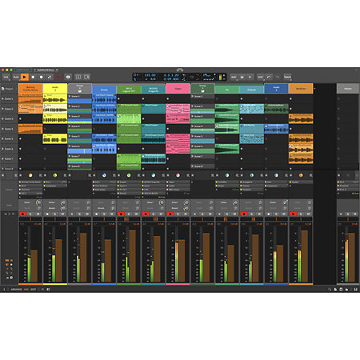Toggle record arm on the yellow Audio 2 track
Viewport: 360px width, 360px height.
(x=47, y=214)
